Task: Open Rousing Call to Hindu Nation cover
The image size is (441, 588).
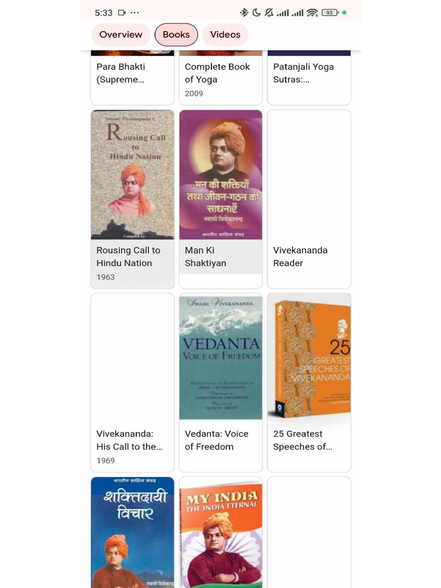Action: coord(133,175)
